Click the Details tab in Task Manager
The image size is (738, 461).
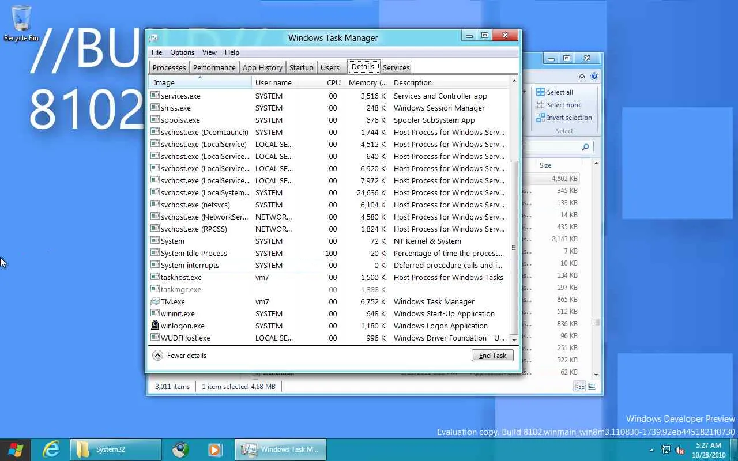[363, 67]
